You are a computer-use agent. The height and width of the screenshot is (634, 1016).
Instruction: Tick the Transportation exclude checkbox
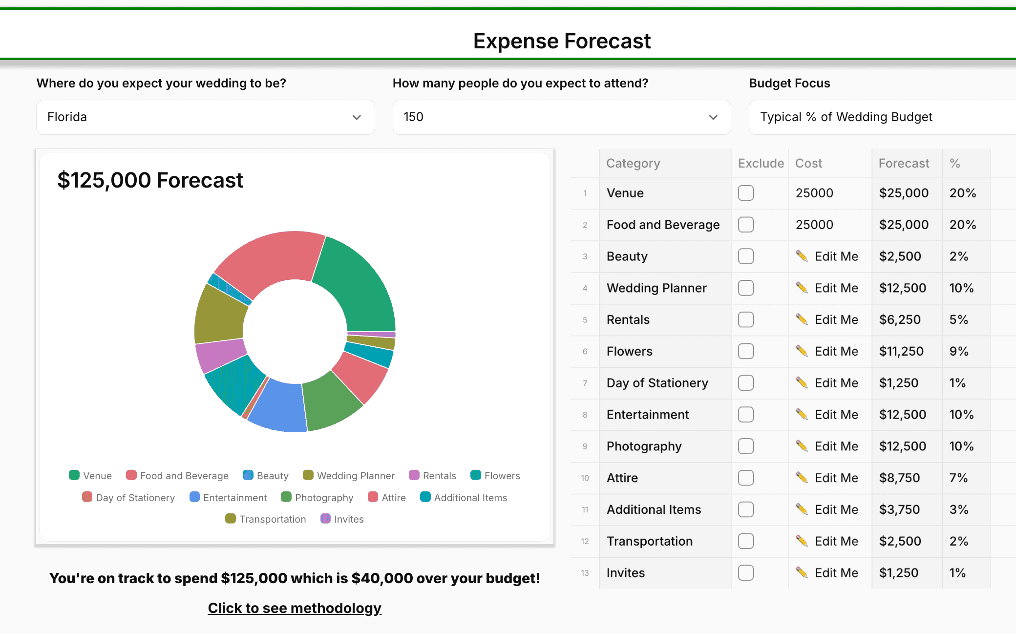click(x=745, y=541)
